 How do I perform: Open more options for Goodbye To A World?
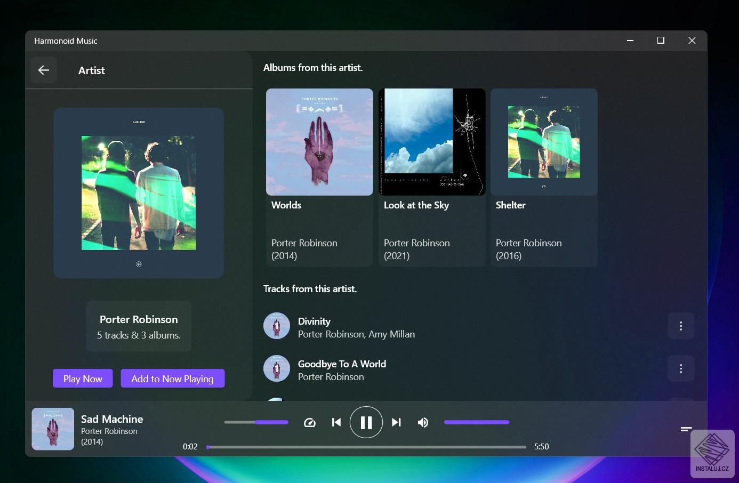click(x=681, y=368)
